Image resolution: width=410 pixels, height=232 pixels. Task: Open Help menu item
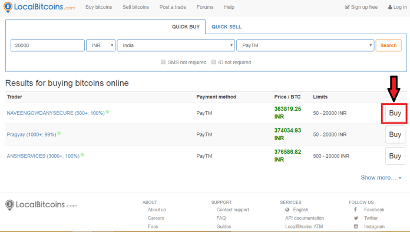[229, 7]
